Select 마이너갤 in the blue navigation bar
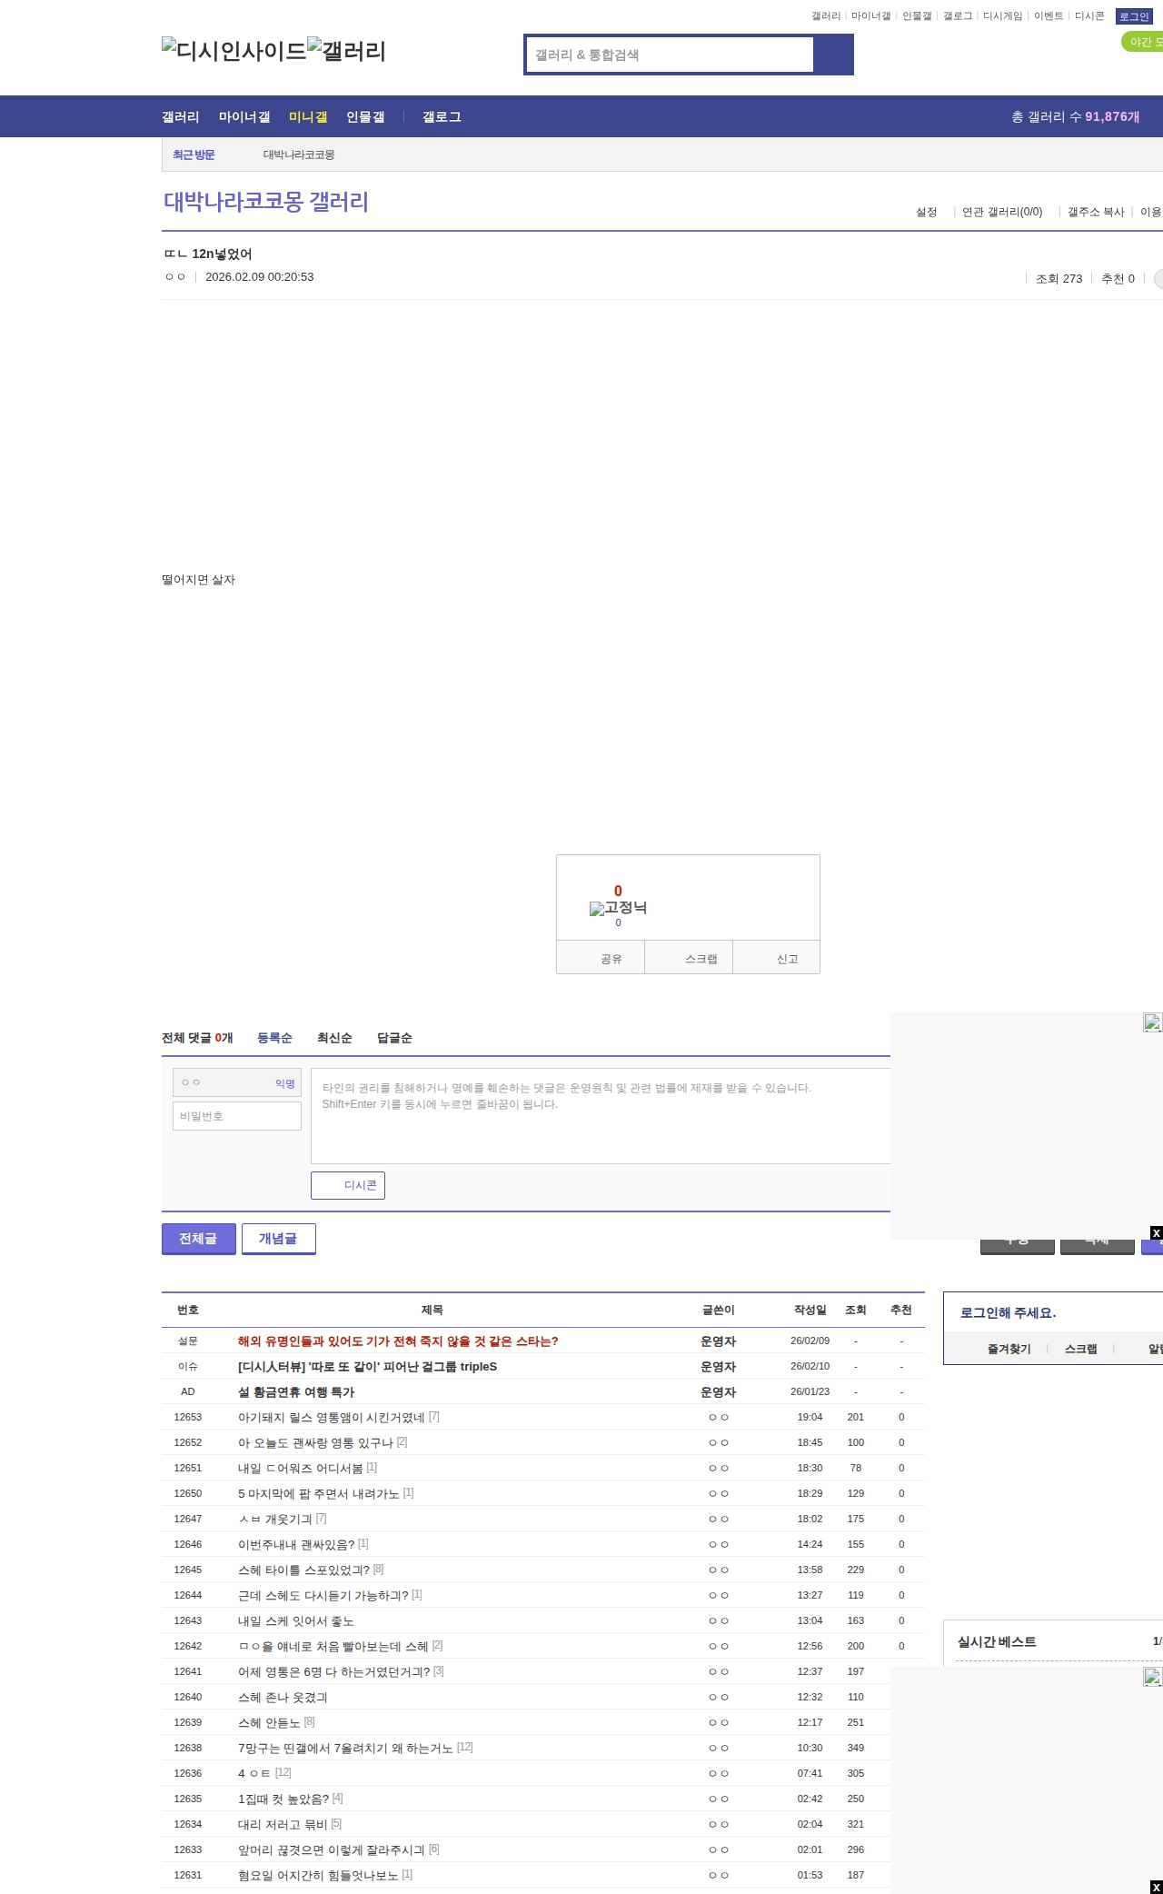1163x1894 pixels. point(244,116)
